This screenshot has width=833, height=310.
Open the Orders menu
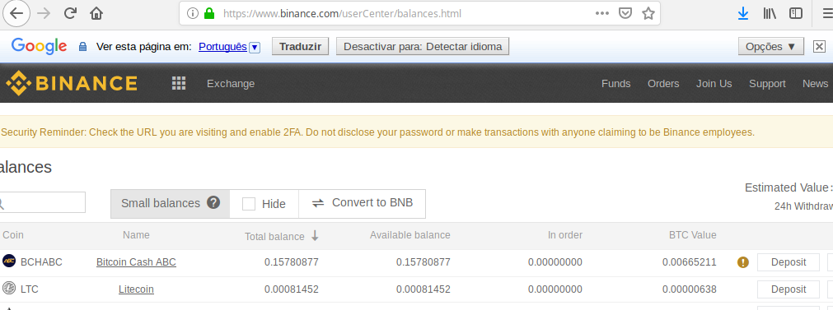[663, 84]
